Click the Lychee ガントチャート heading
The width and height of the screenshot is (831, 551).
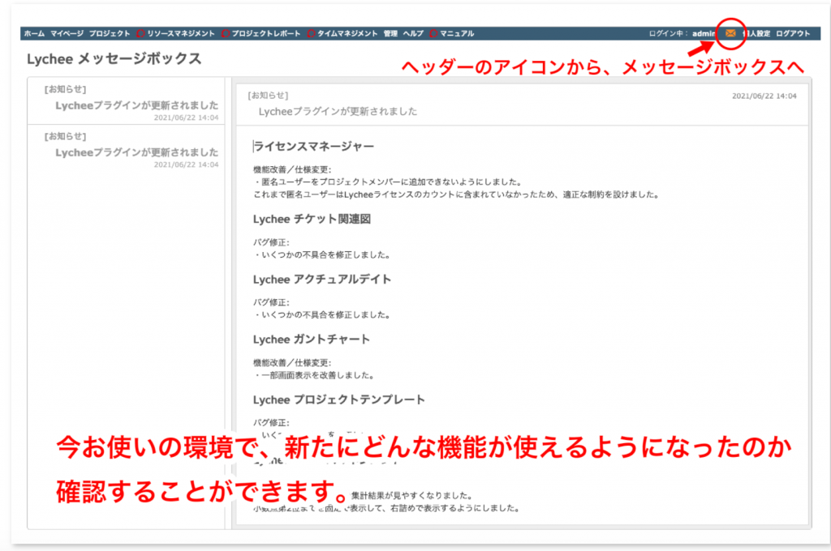pyautogui.click(x=311, y=340)
